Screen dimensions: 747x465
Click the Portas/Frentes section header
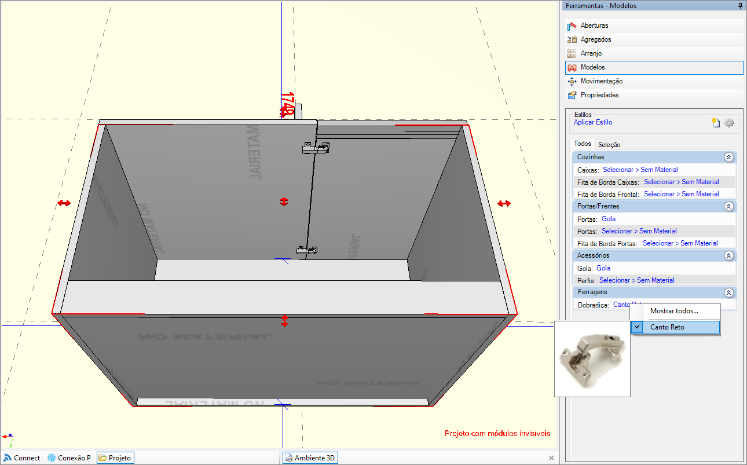(654, 206)
